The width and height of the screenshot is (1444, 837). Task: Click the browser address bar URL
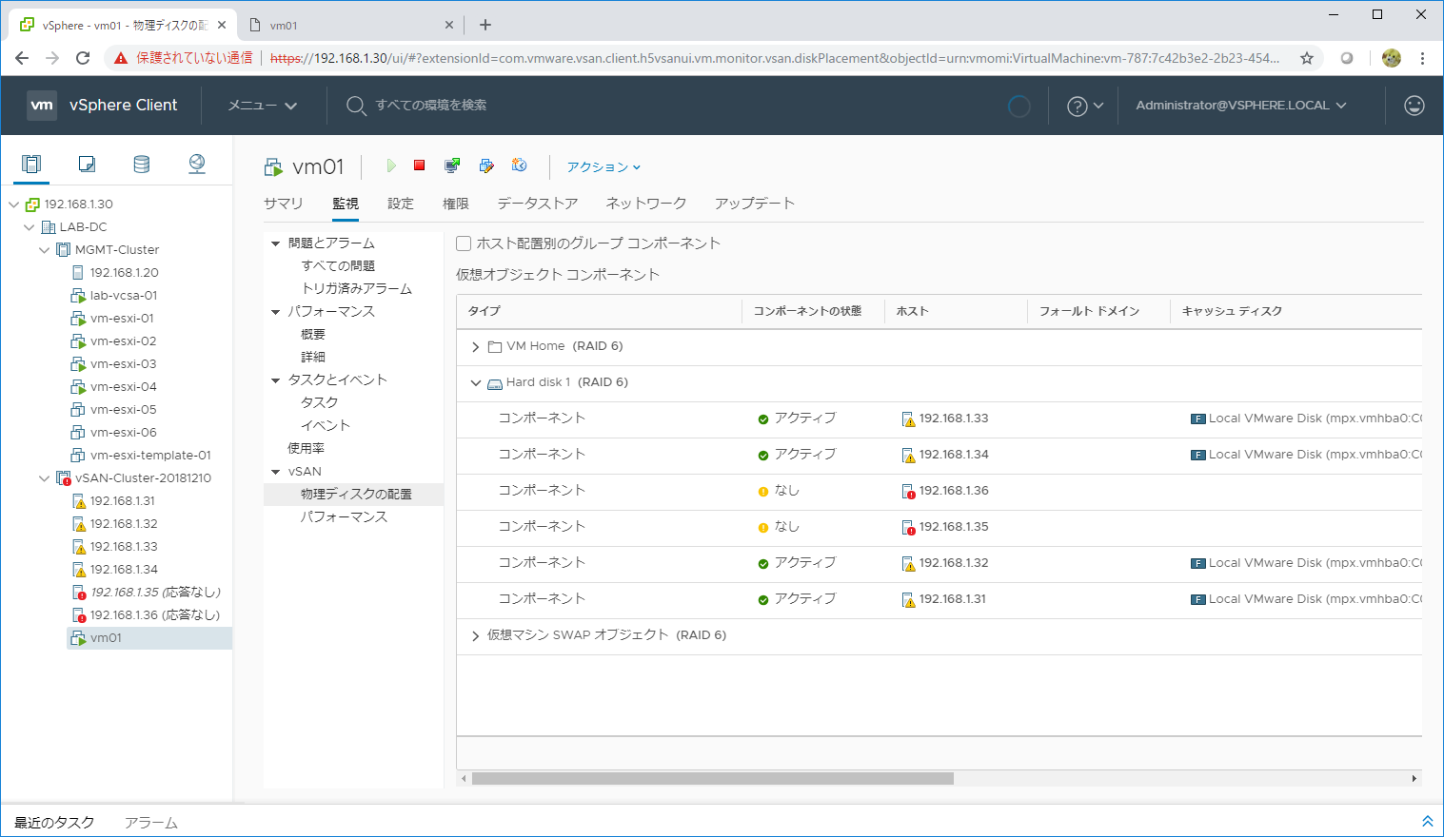(775, 58)
